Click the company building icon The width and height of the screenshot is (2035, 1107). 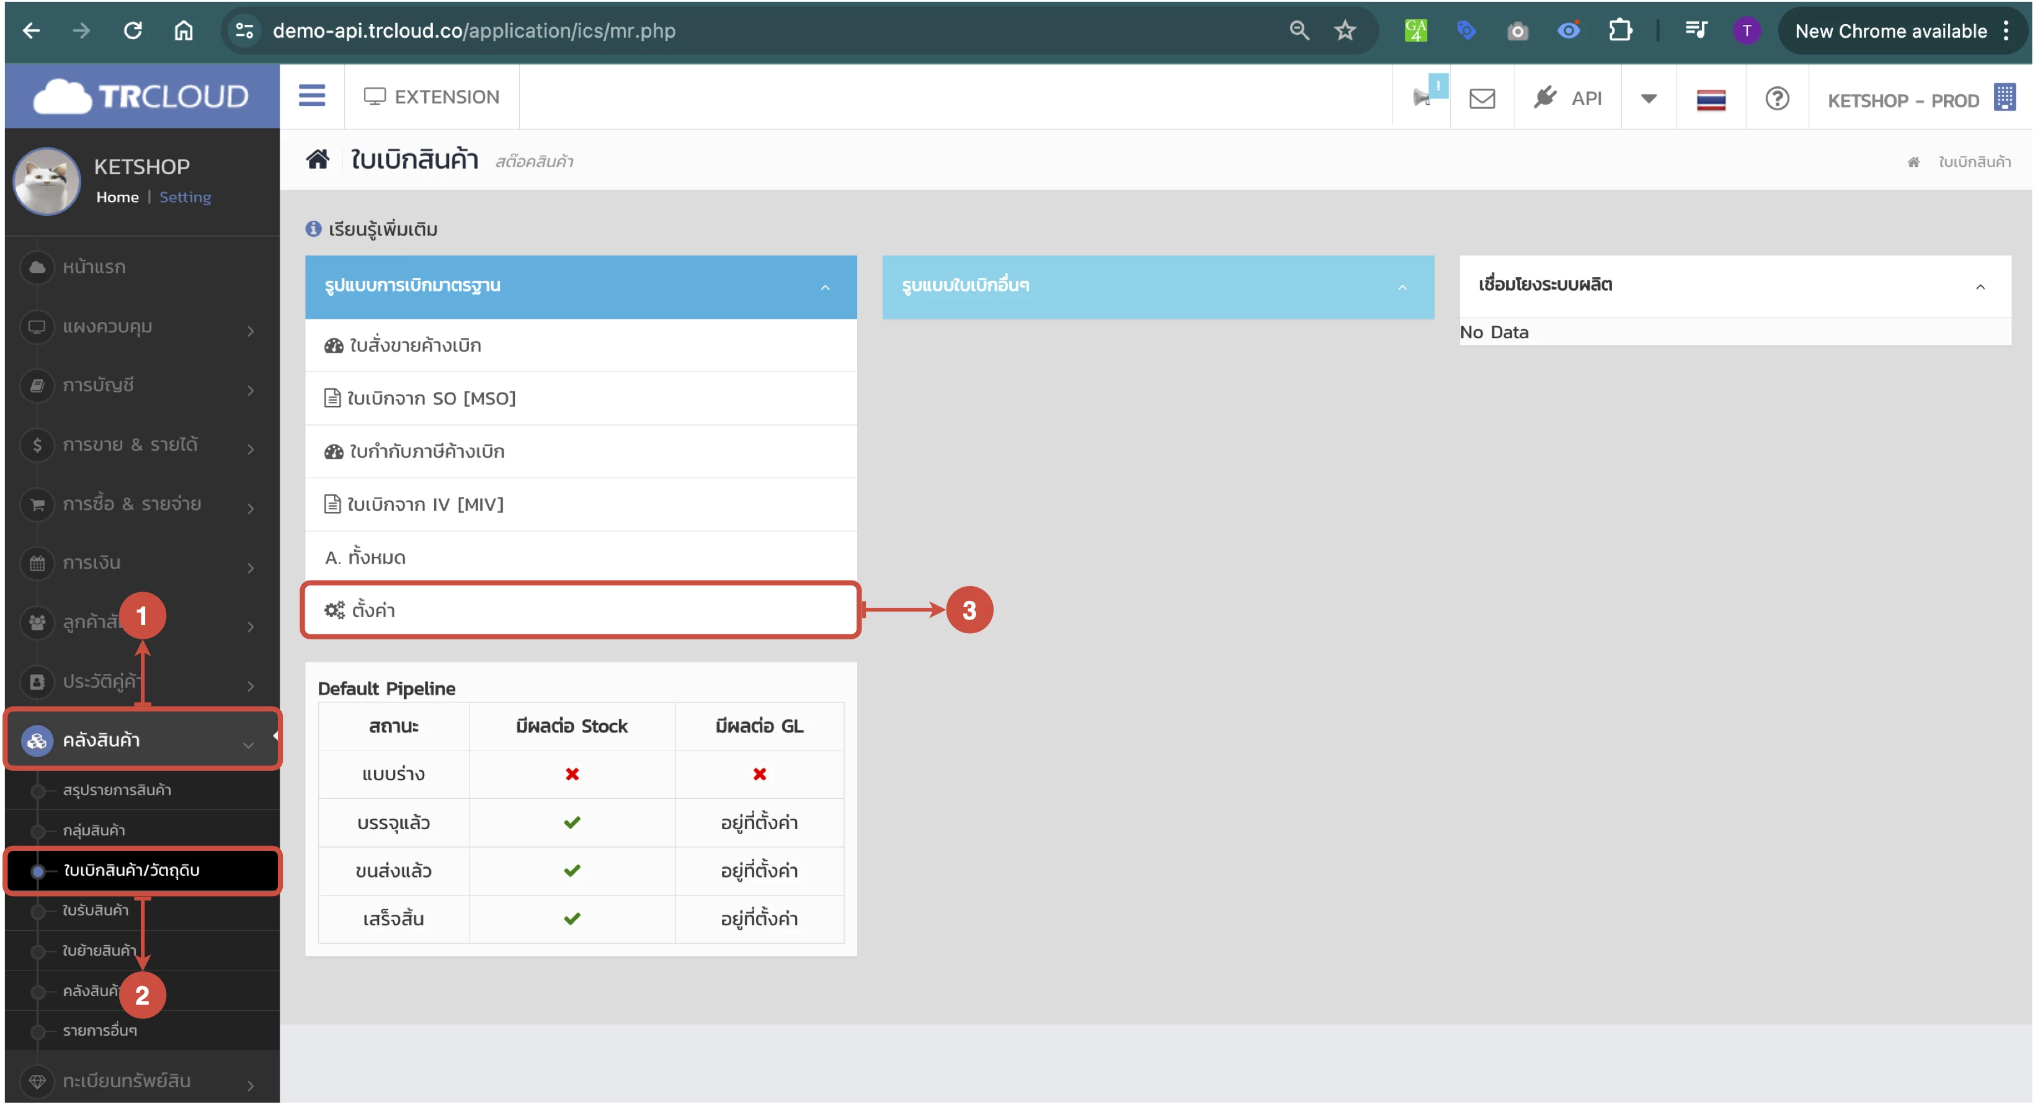coord(2004,98)
